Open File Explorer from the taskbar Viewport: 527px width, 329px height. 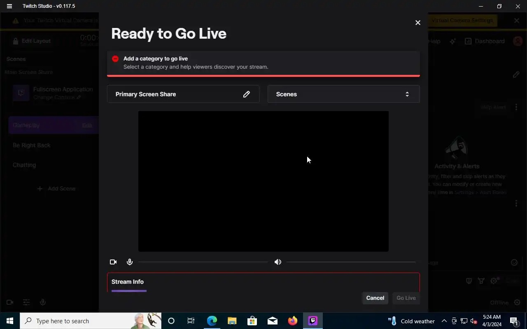coord(232,321)
